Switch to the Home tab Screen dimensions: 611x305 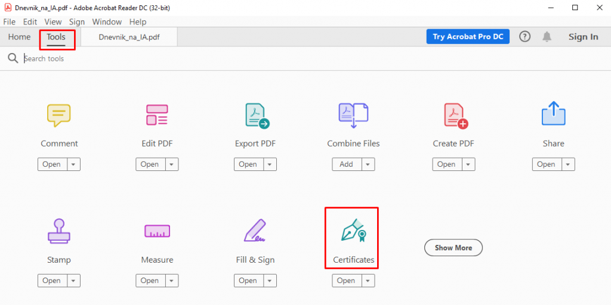(20, 37)
